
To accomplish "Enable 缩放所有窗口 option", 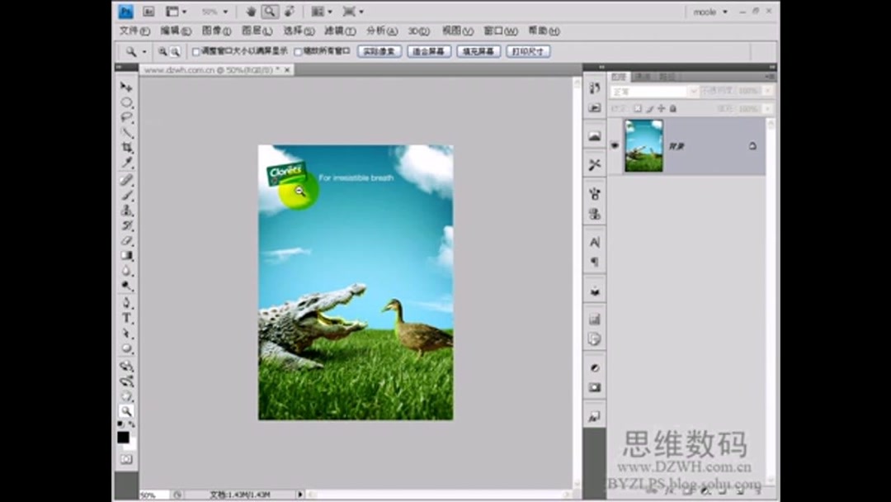I will click(x=297, y=50).
